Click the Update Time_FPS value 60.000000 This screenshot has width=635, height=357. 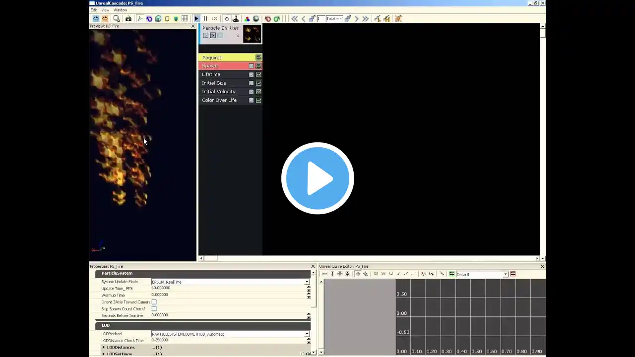[x=161, y=288]
